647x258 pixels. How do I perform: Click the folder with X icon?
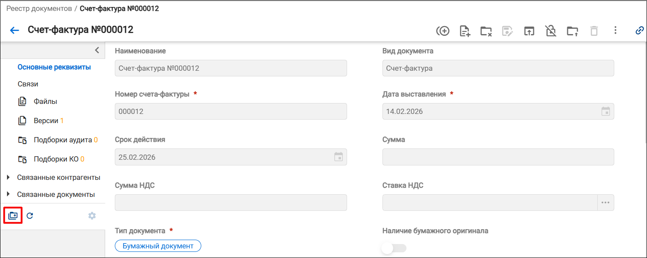click(486, 31)
